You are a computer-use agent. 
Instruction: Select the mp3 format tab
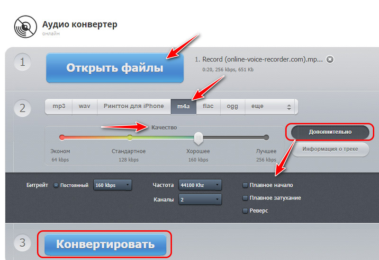point(59,106)
